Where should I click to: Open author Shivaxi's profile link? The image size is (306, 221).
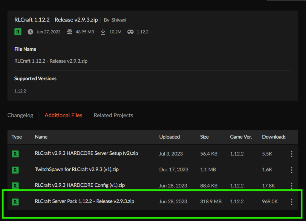pos(118,20)
